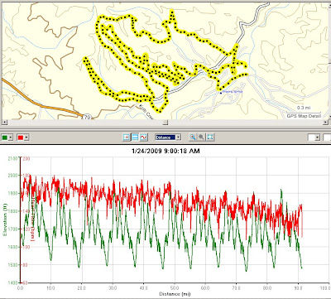The width and height of the screenshot is (331, 299).
Task: Open the white box dropdown at right
Action: pyautogui.click(x=314, y=137)
